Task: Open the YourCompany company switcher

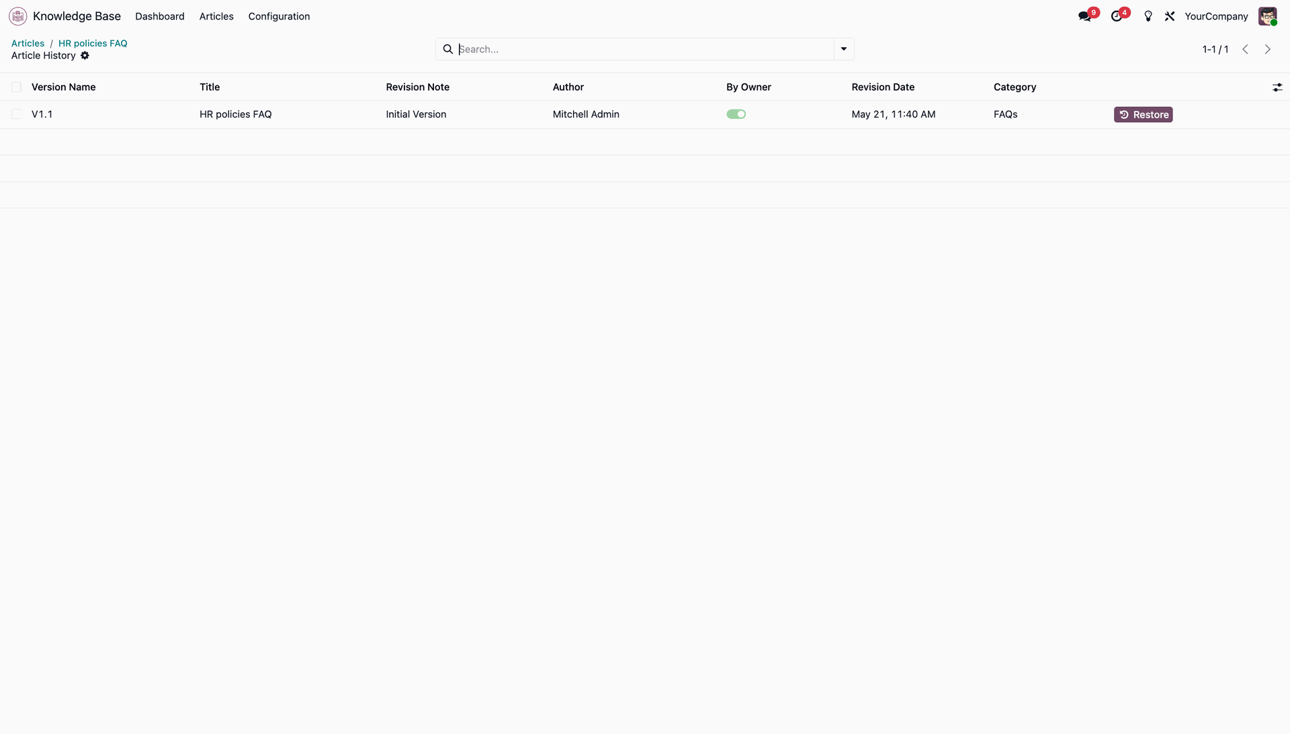Action: pos(1216,16)
